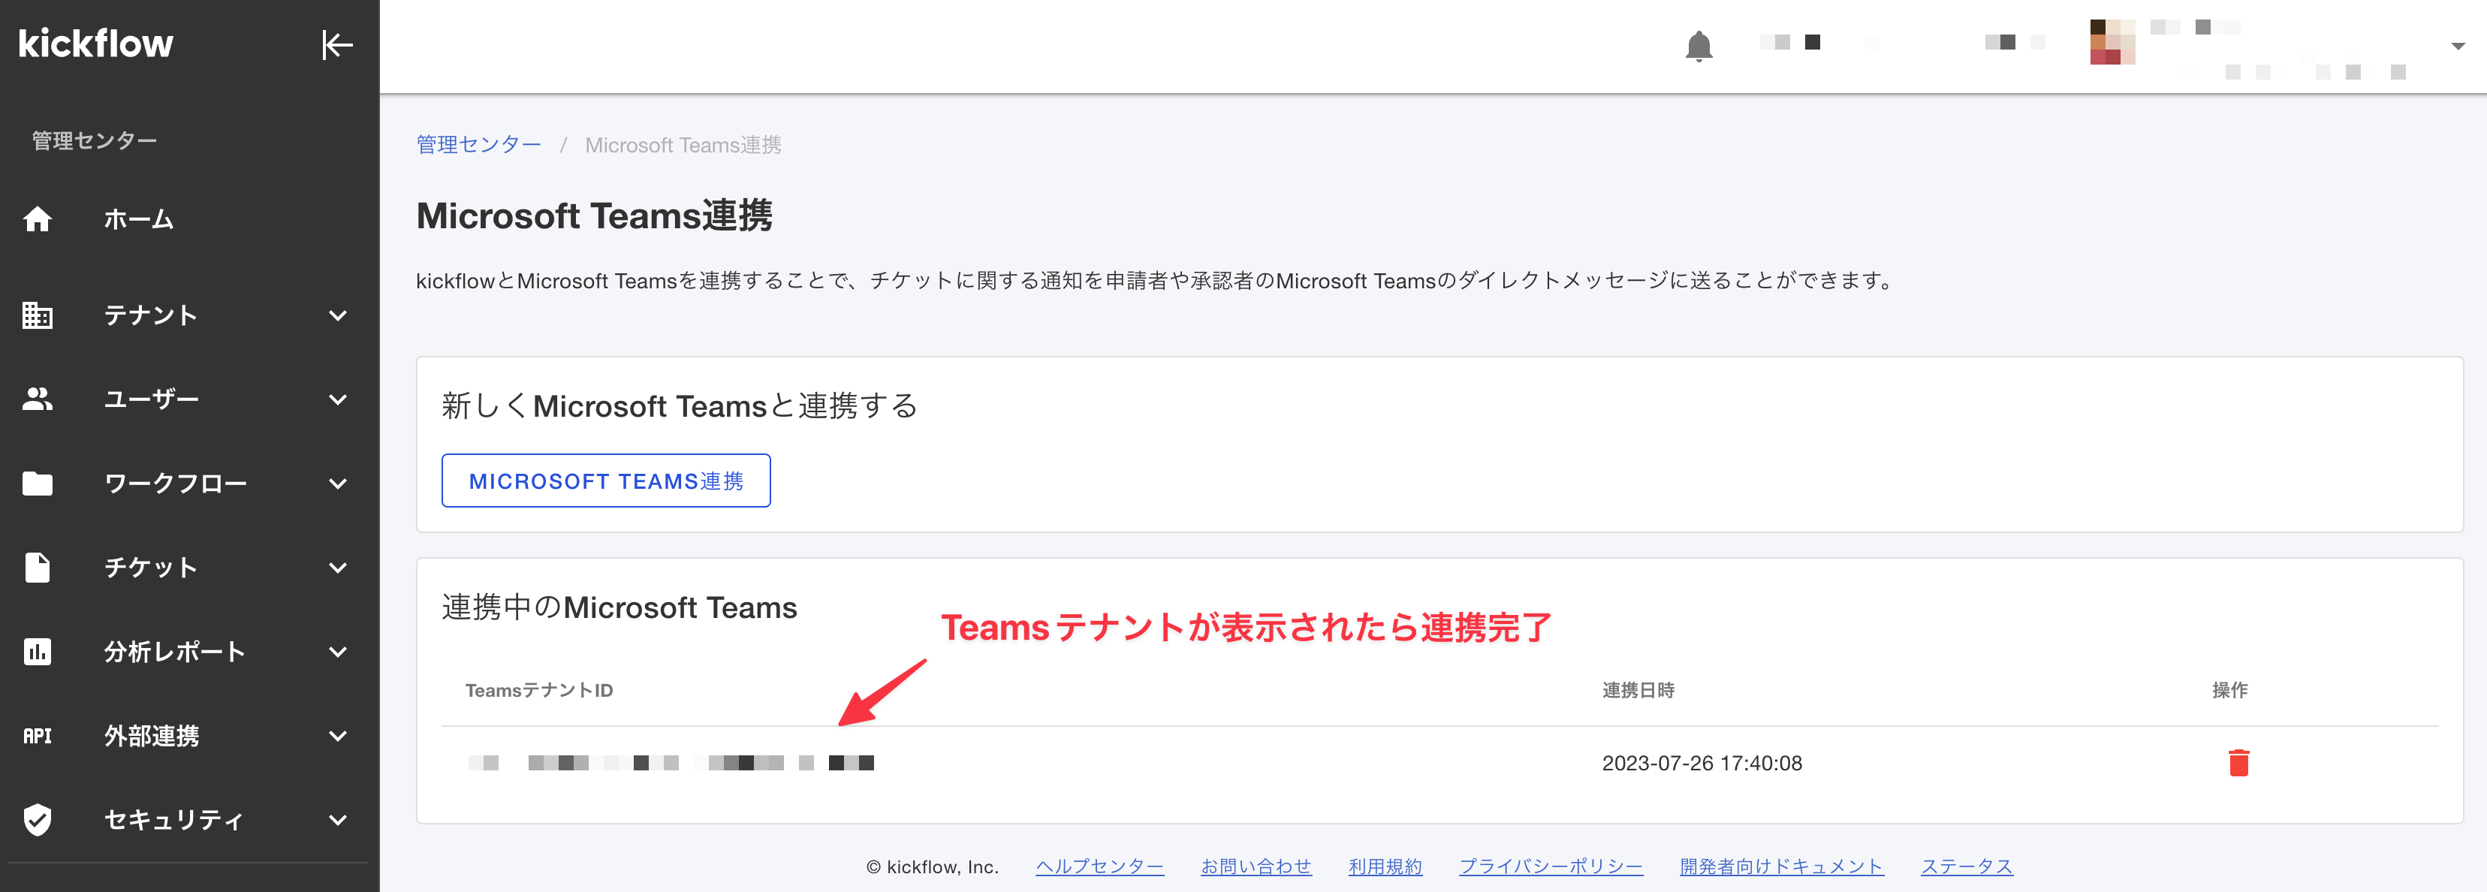
Task: Click the blurred Teams tenant ID value
Action: [x=671, y=763]
